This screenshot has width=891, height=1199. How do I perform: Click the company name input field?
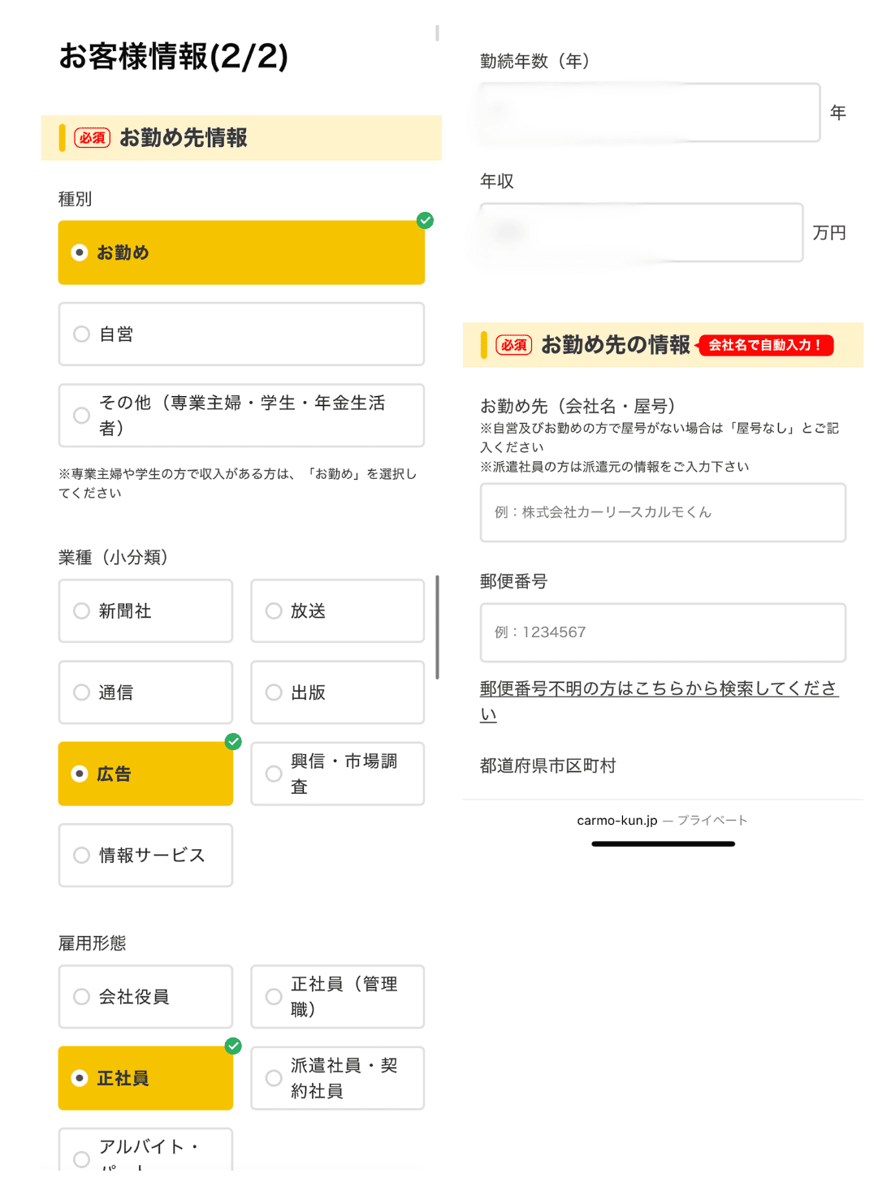coord(663,512)
